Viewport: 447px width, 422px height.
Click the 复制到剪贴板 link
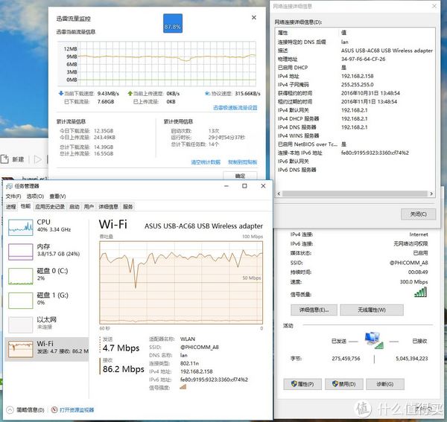pyautogui.click(x=243, y=162)
